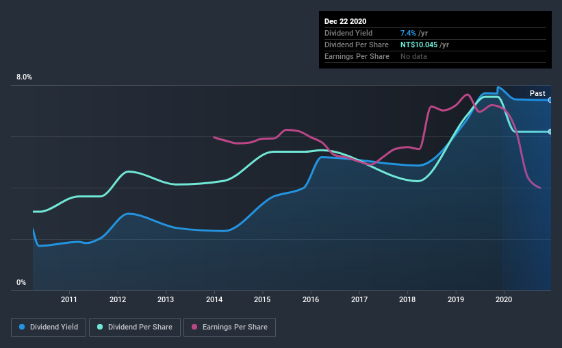Image resolution: width=562 pixels, height=348 pixels.
Task: Select the 2011 label on the x-axis
Action: (69, 299)
